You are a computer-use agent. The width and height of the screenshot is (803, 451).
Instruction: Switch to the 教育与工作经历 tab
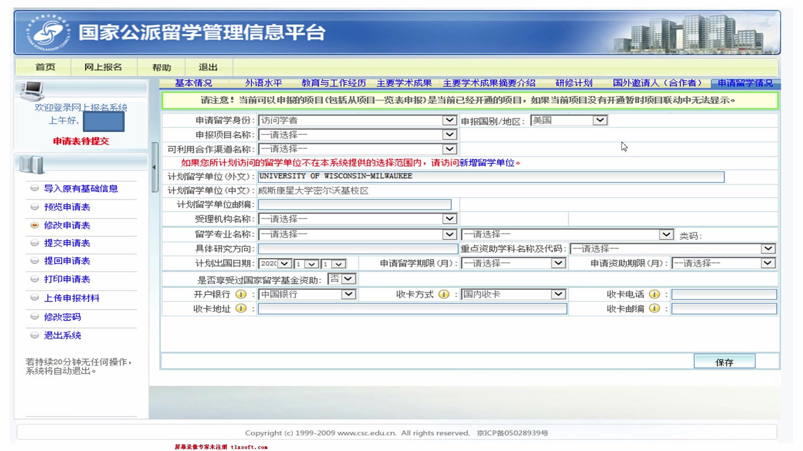[x=334, y=83]
